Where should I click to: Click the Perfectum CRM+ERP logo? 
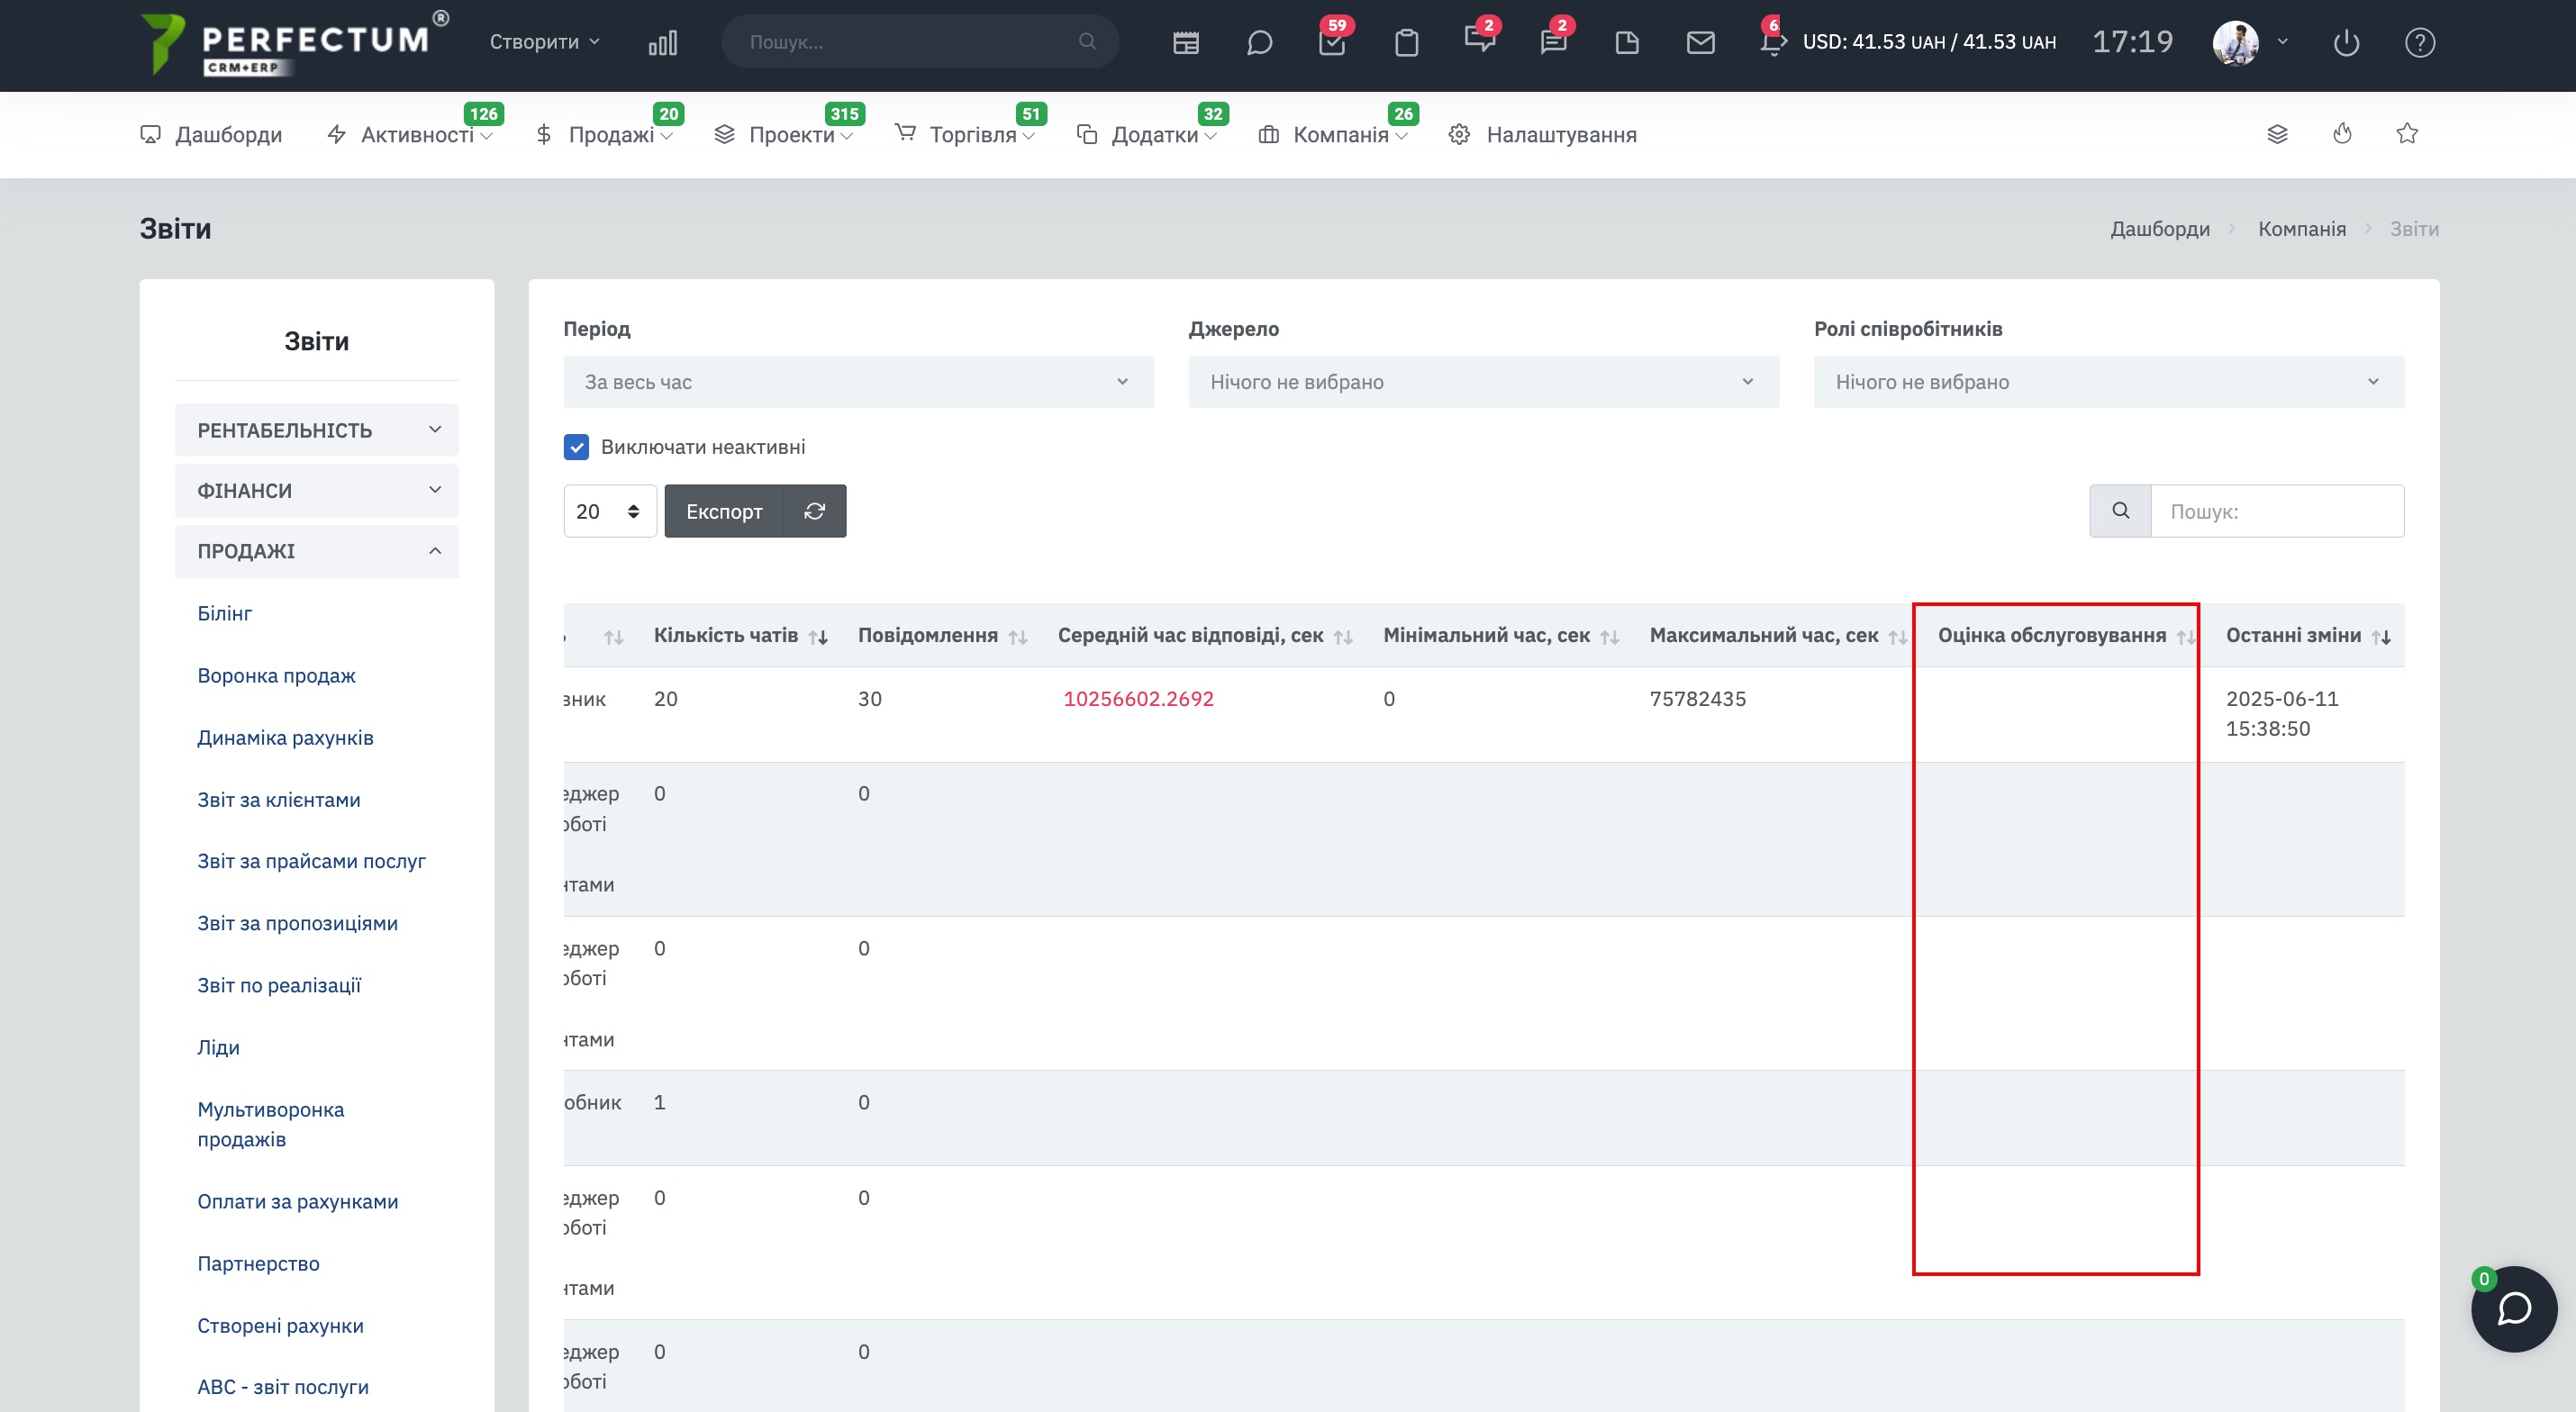click(x=295, y=43)
